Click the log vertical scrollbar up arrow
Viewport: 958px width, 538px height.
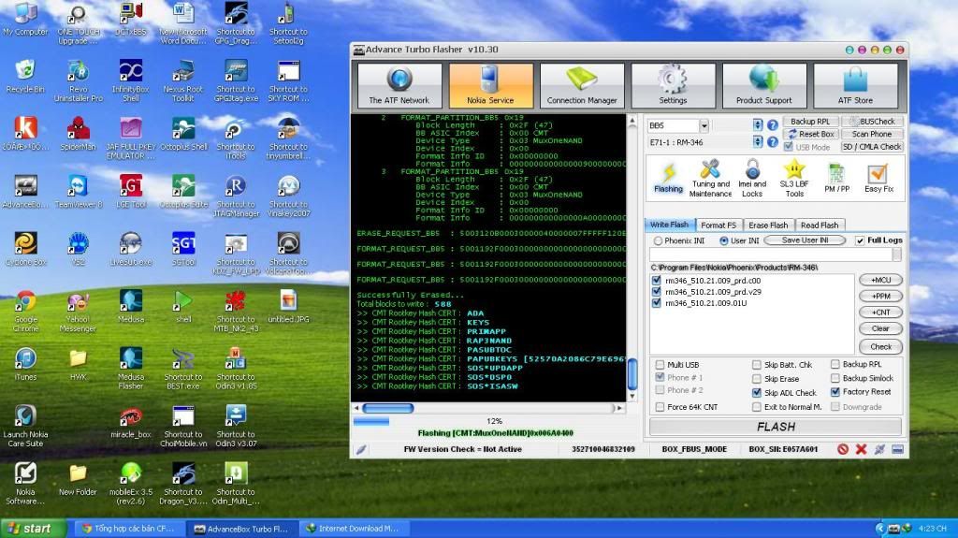click(x=632, y=121)
